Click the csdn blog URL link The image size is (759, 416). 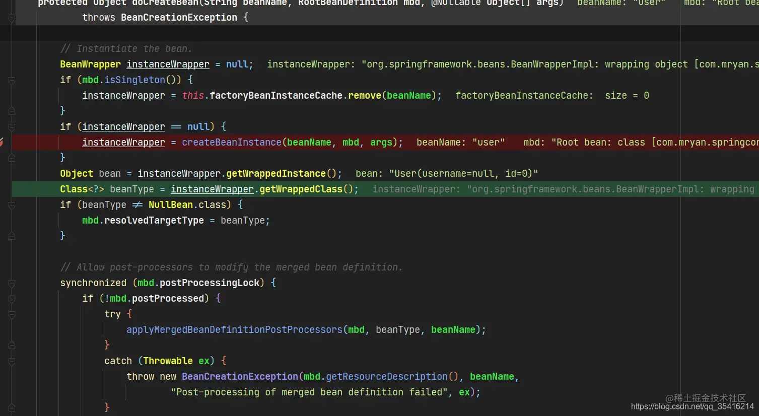click(x=693, y=406)
